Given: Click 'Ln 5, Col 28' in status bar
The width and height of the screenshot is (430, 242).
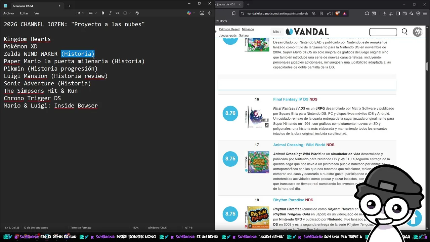Looking at the screenshot, I should (x=12, y=228).
